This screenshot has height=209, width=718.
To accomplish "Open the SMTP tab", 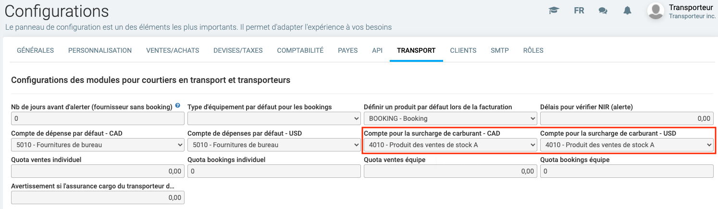I will [500, 50].
